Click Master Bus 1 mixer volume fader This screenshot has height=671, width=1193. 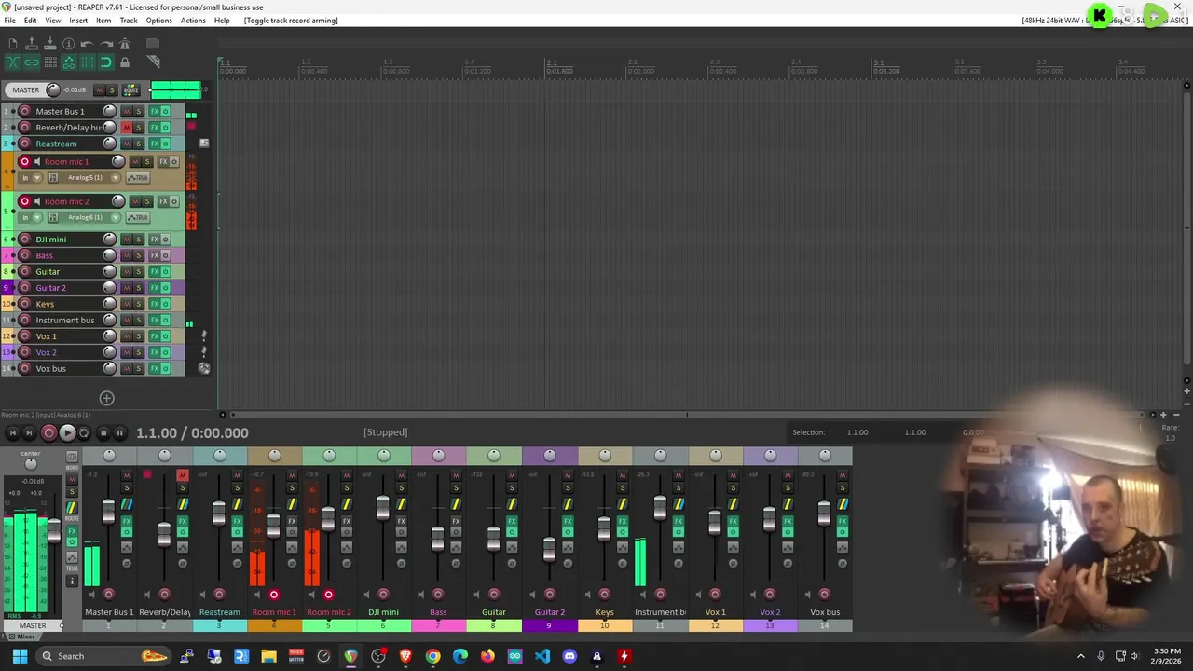108,511
